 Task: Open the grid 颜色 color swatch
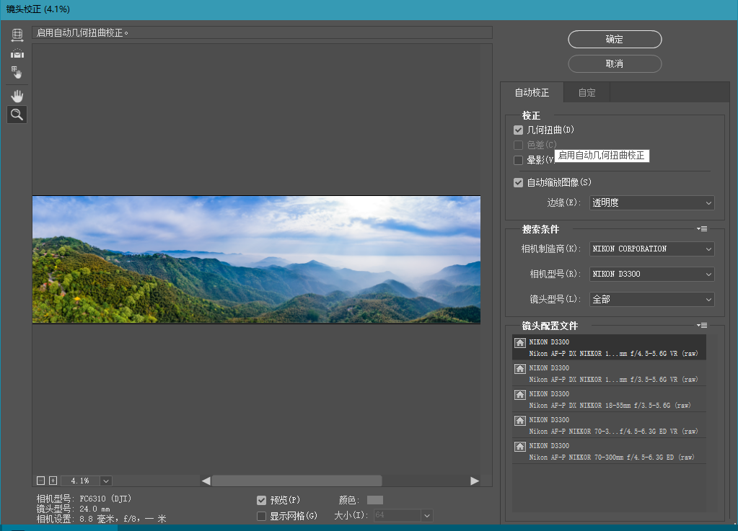pos(375,500)
